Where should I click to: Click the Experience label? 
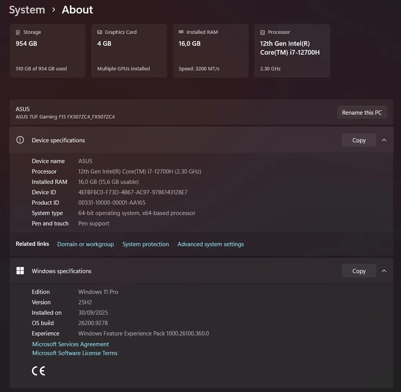click(45, 334)
